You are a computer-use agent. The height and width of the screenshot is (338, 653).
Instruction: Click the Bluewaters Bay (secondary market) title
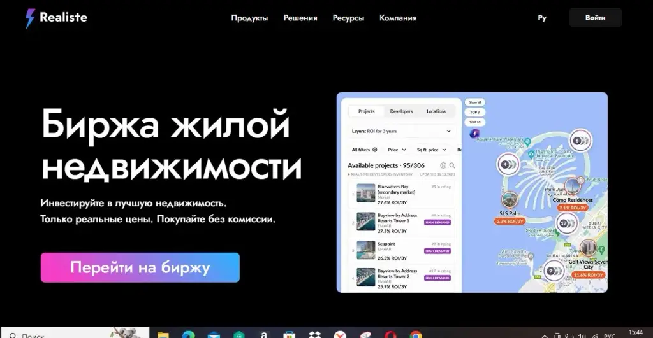[x=396, y=190]
